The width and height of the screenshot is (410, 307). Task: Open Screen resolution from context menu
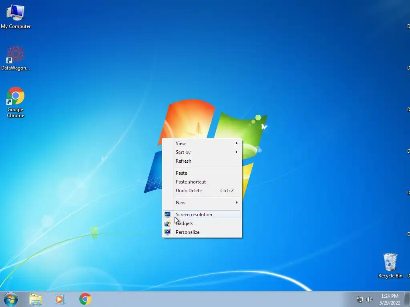coord(202,215)
